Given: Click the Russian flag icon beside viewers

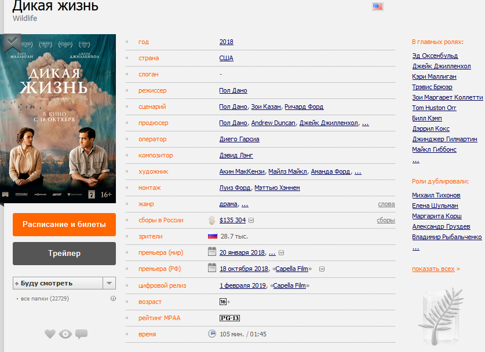Looking at the screenshot, I should coord(213,236).
